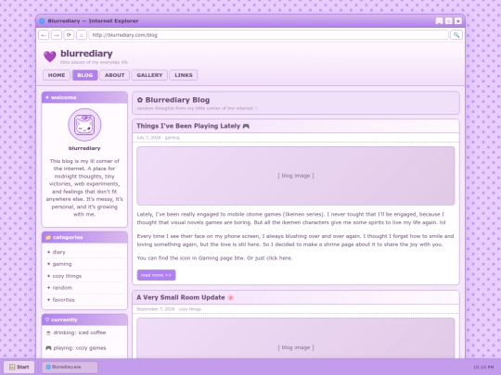501x375 pixels.
Task: Go back with the browser back arrow
Action: coord(44,35)
